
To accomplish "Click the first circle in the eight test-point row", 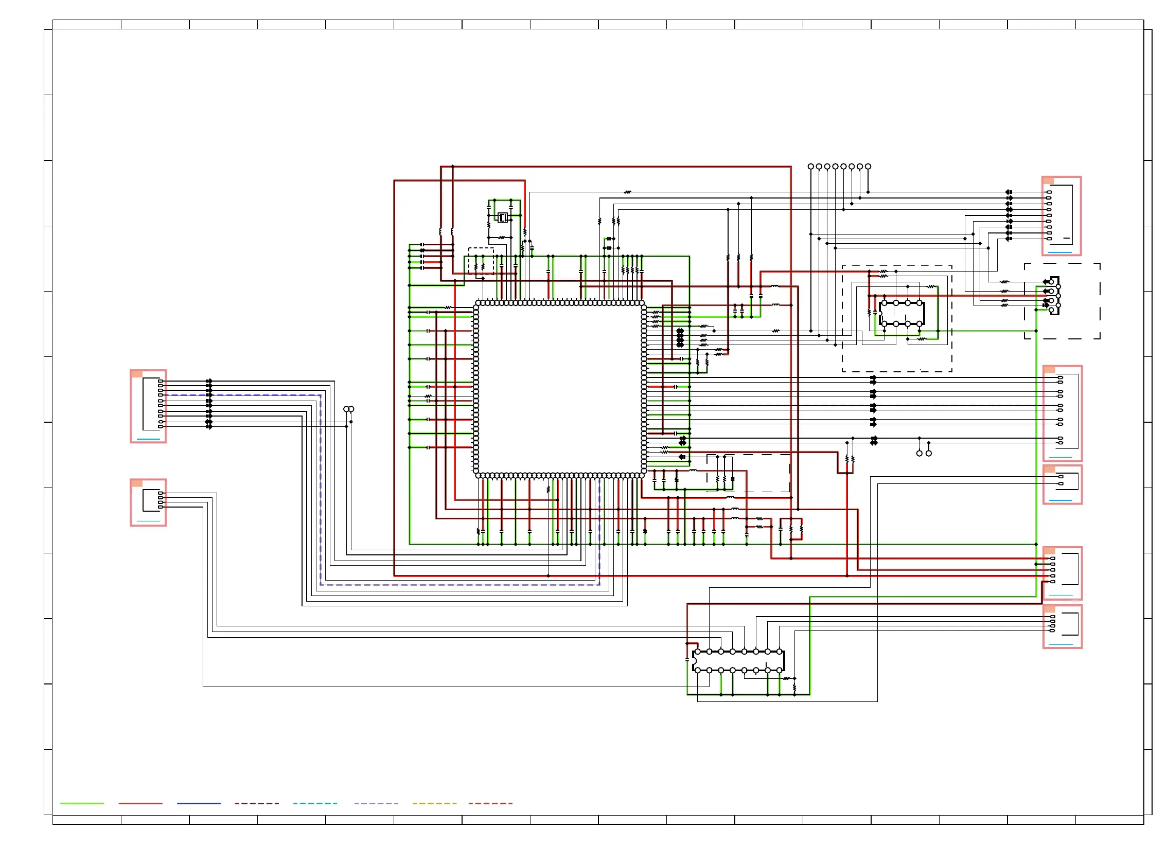I will coord(810,166).
